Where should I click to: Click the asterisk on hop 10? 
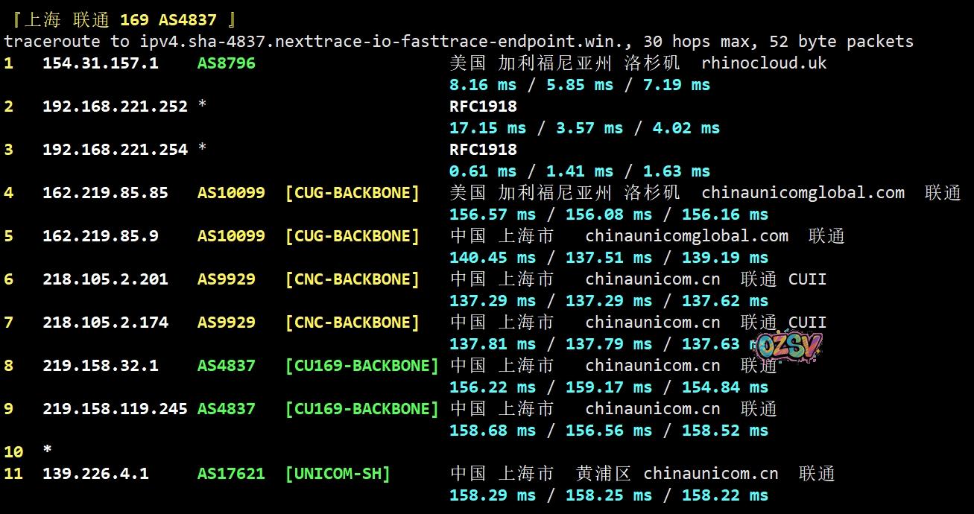[x=48, y=451]
